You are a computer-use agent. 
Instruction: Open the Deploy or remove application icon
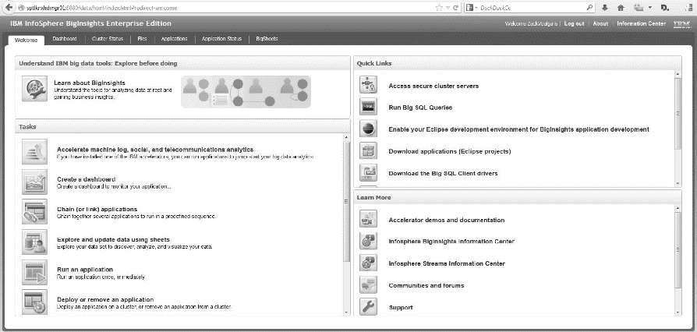coord(34,302)
